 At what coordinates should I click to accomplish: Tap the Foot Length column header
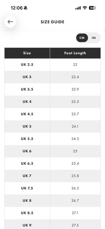[x=75, y=53]
